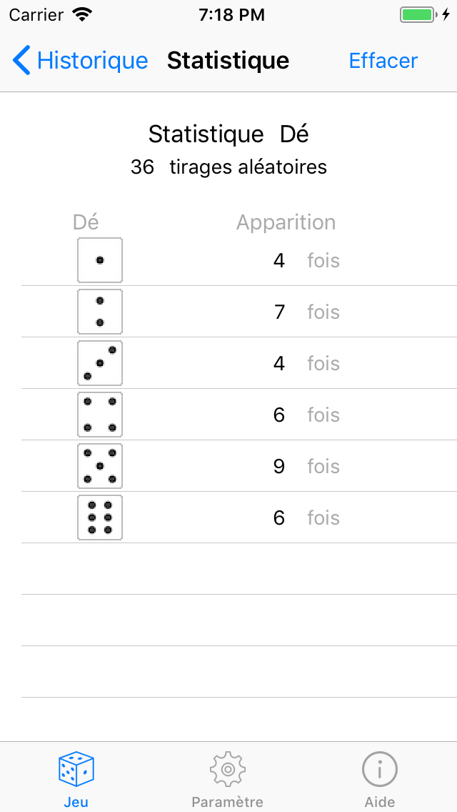Viewport: 457px width, 812px height.
Task: Tap the battery status indicator
Action: coord(419,15)
